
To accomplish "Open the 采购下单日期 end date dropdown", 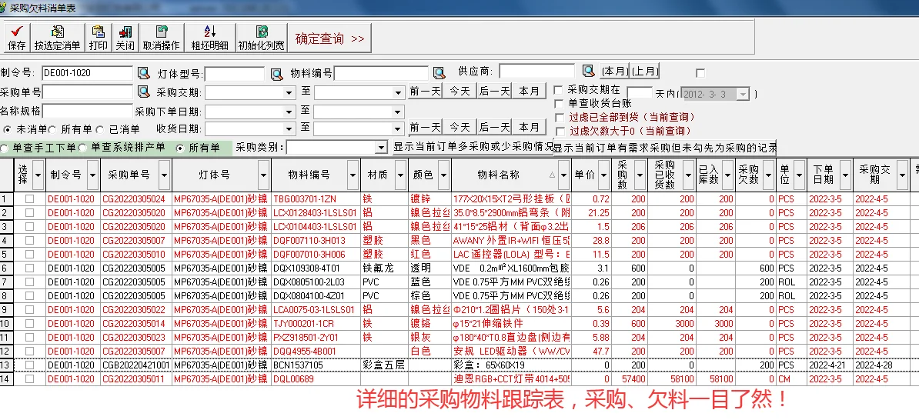I will tap(399, 112).
